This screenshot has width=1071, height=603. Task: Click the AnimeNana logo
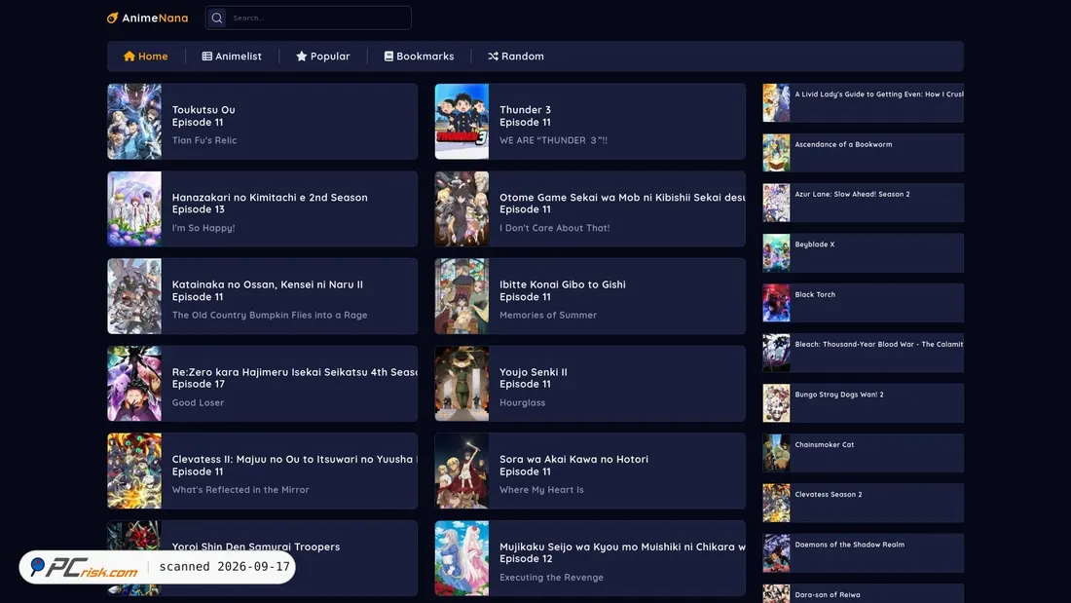(x=148, y=18)
